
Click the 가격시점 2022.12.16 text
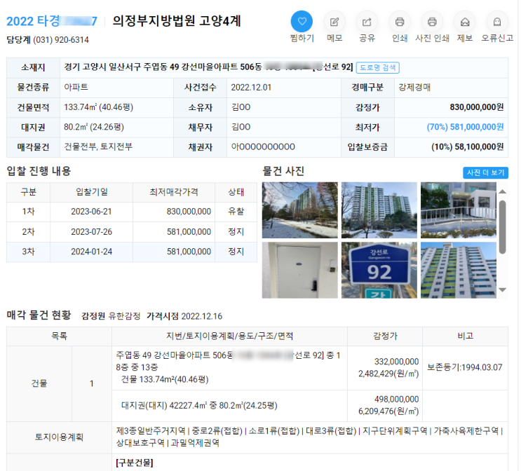point(184,316)
